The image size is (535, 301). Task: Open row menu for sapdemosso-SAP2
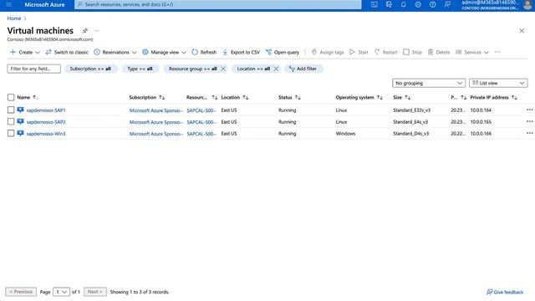(529, 121)
